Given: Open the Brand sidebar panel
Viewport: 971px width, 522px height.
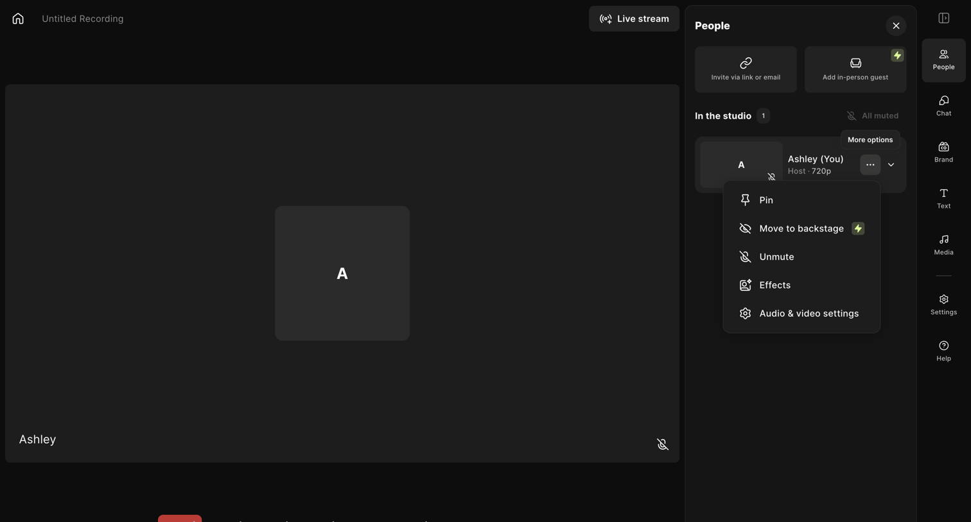Looking at the screenshot, I should 943,153.
